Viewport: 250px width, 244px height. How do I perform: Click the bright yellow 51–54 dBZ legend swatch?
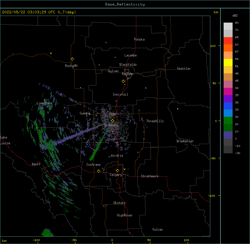(x=228, y=62)
